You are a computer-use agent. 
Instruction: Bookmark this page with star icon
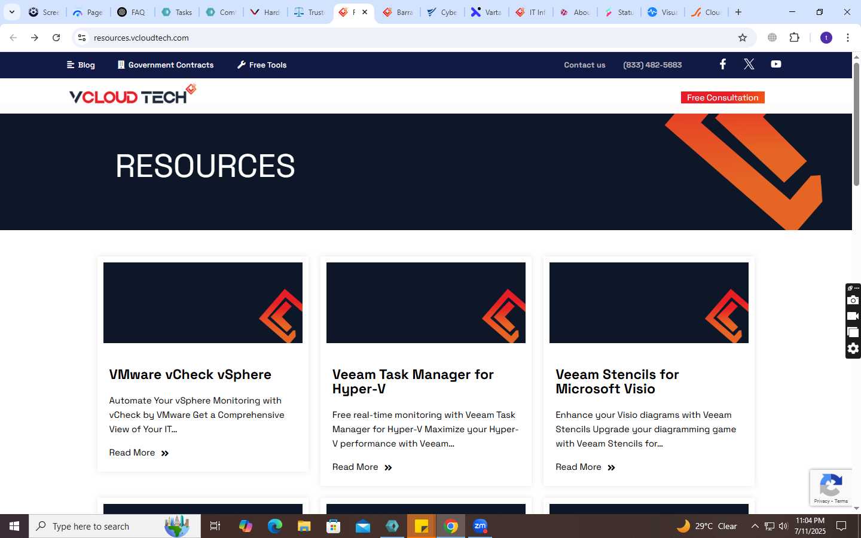(743, 38)
